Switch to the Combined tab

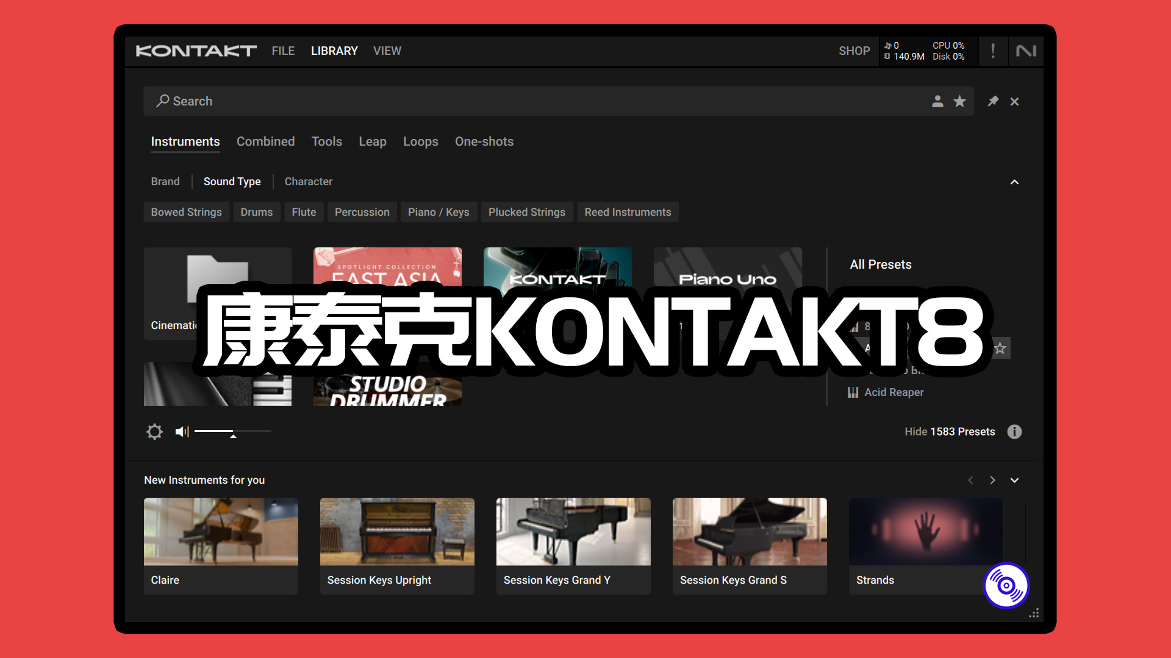(265, 141)
